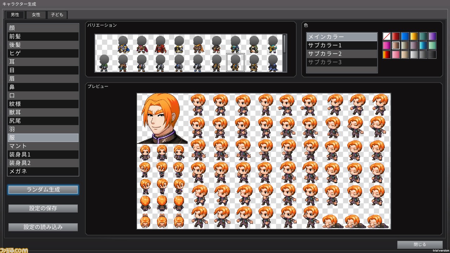This screenshot has width=450, height=253.
Task: Open the メガネ glasses category
Action: pyautogui.click(x=43, y=171)
